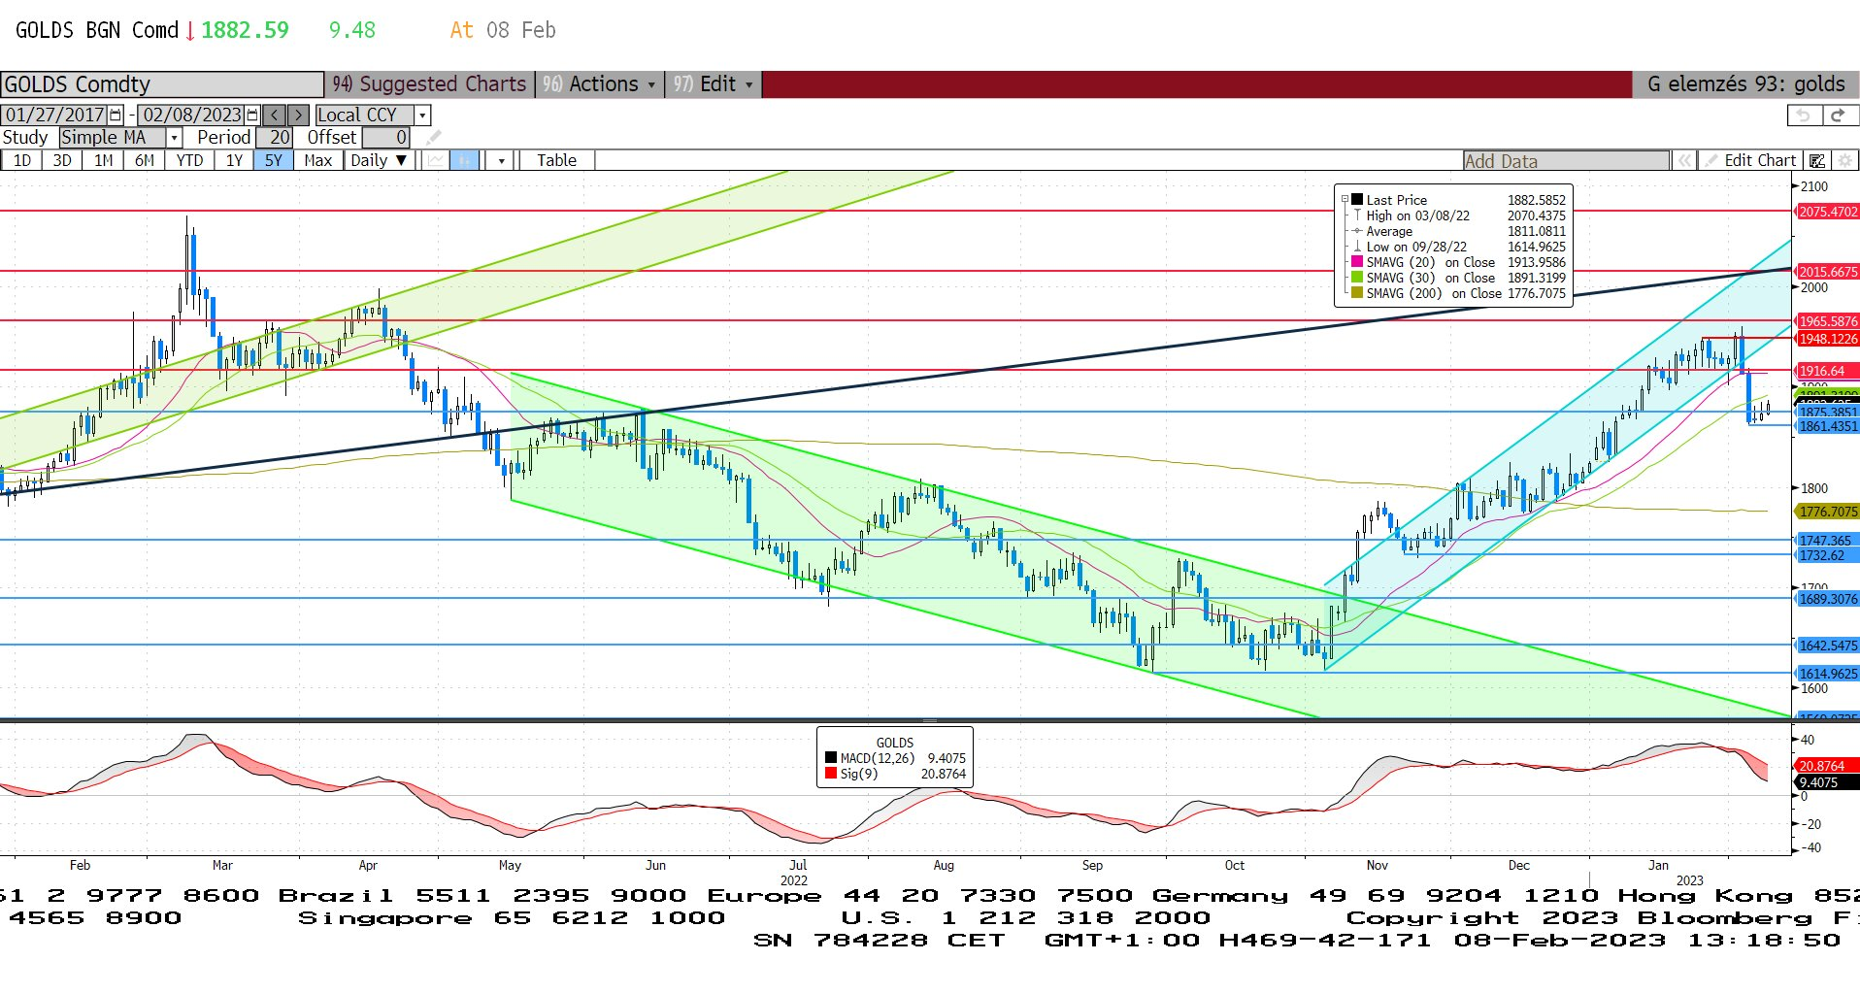Open Suggested Charts
Image resolution: width=1860 pixels, height=994 pixels.
(x=429, y=83)
